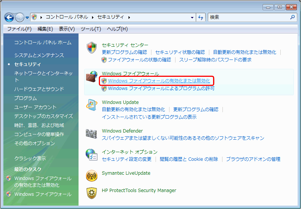The image size is (301, 209).
Task: Click Windows ファイアウォールによるプログラムの許可 link
Action: click(161, 88)
